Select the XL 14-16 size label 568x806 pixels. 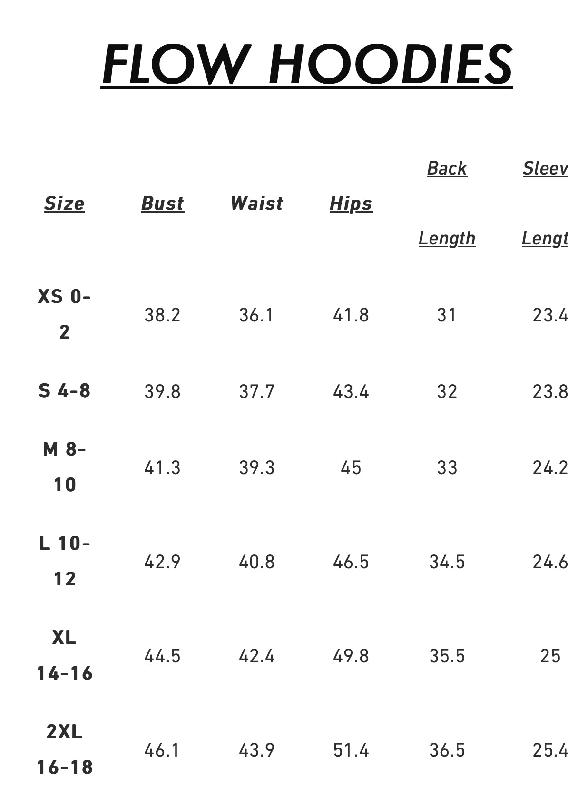coord(64,655)
